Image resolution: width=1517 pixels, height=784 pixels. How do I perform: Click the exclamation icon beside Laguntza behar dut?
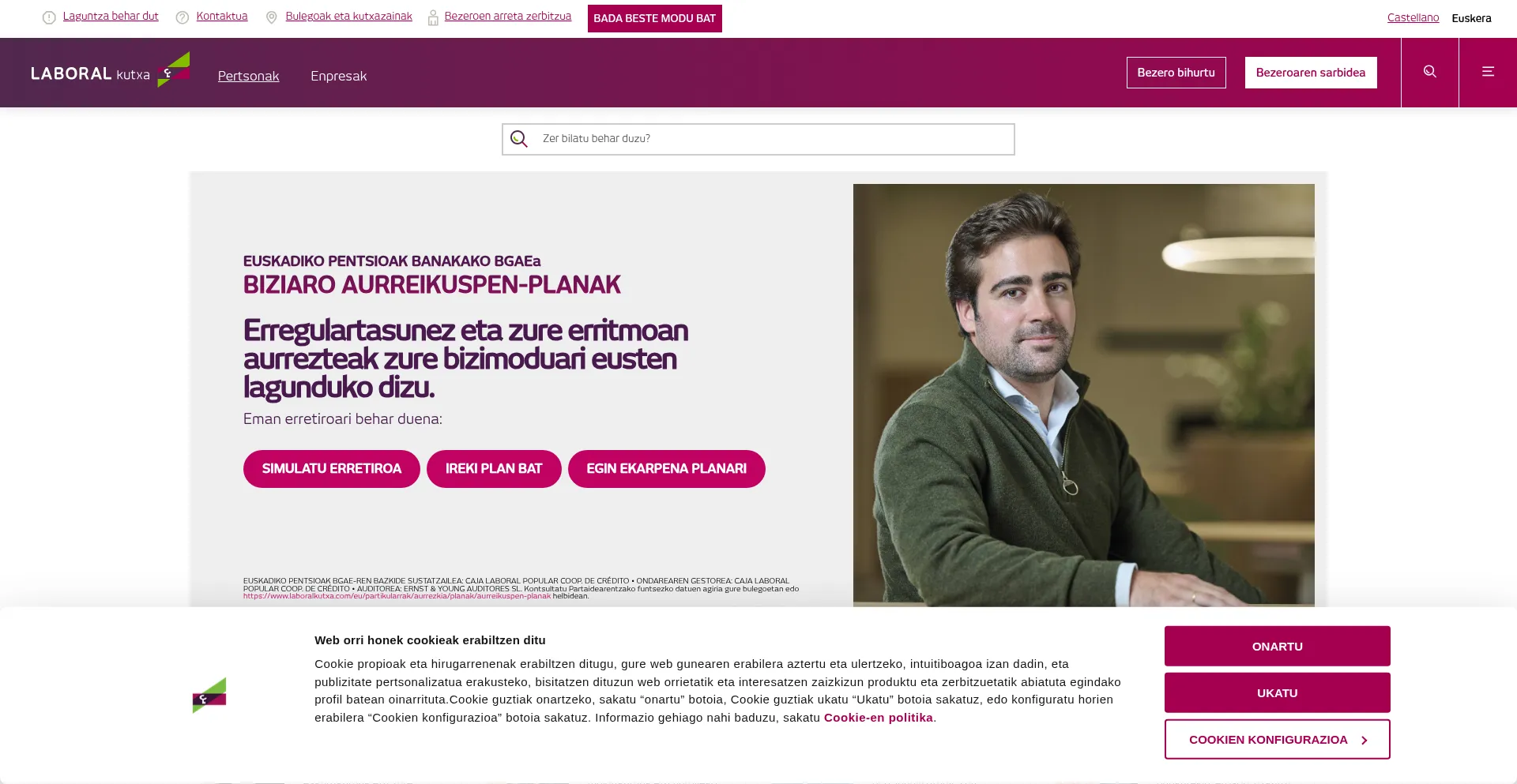click(49, 17)
